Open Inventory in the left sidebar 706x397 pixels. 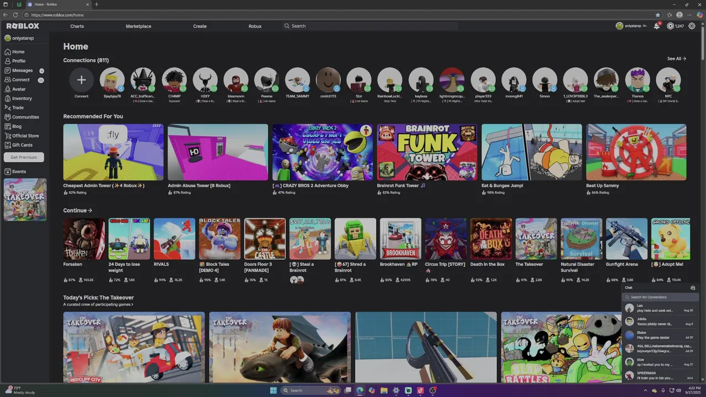pos(18,99)
